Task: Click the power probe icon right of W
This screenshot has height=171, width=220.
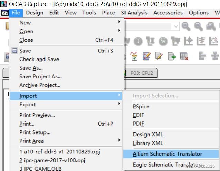Action: [x=176, y=41]
